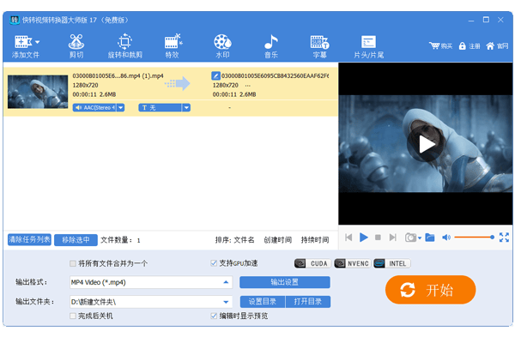
Task: Click the 清除任务列表 button
Action: click(x=30, y=240)
